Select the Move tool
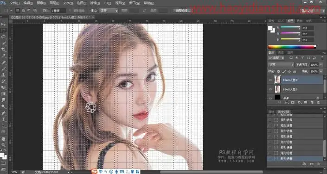The height and width of the screenshot is (174, 327). click(4, 25)
